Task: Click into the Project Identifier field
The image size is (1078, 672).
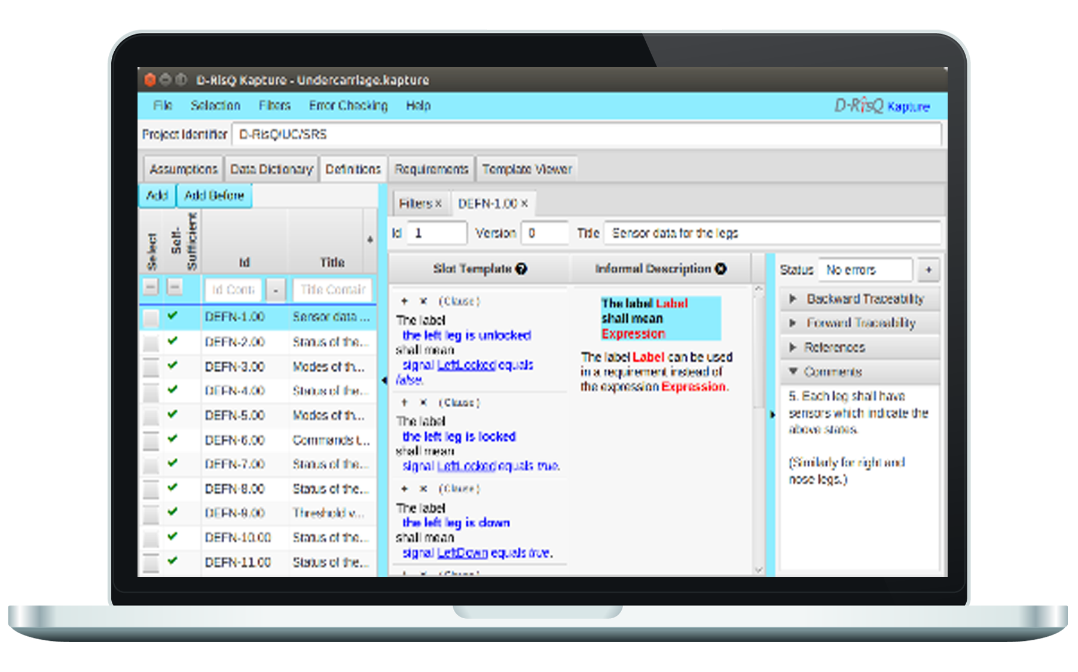Action: pyautogui.click(x=587, y=135)
